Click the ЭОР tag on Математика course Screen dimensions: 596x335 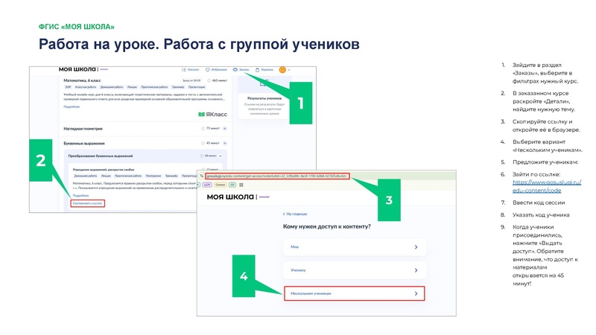pyautogui.click(x=68, y=87)
